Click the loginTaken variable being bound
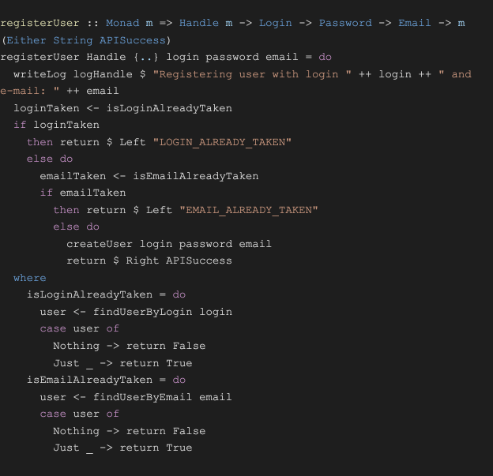Image resolution: width=493 pixels, height=476 pixels. tap(46, 108)
